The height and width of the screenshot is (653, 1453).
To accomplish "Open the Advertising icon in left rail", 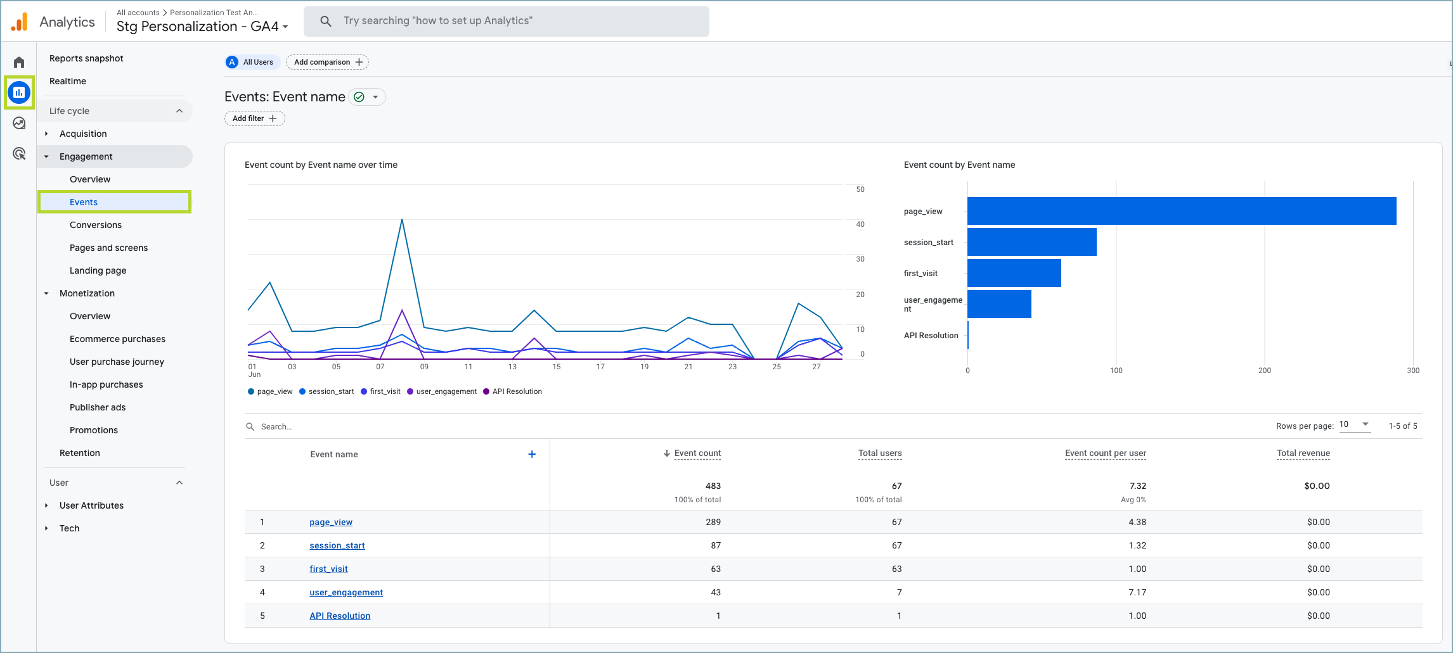I will pyautogui.click(x=19, y=153).
